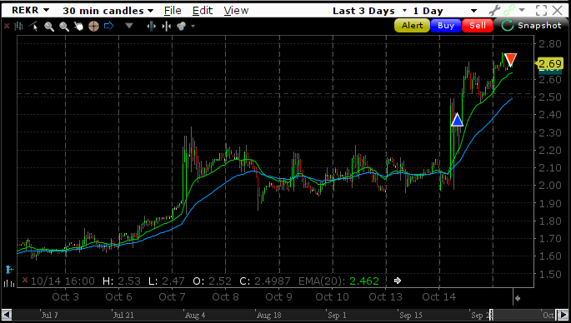Click the Oct 8 date axis label

tap(225, 297)
